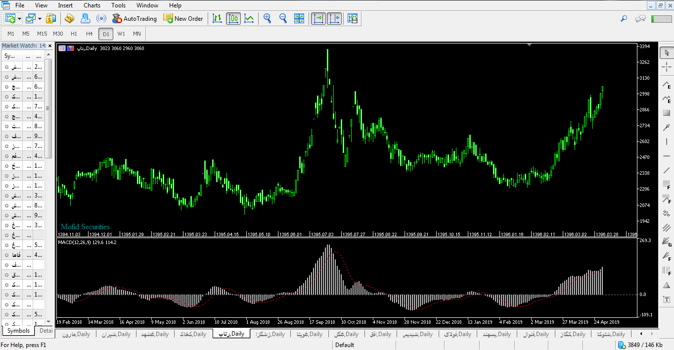Viewport: 674px width, 350px height.
Task: Select the Horizontal Line tool
Action: tap(667, 156)
